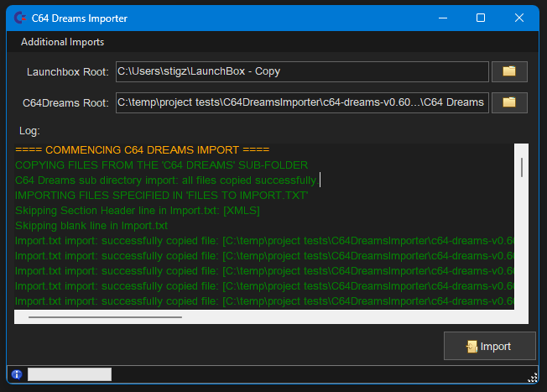Click the Launchbox Root path field
The width and height of the screenshot is (547, 392).
(302, 71)
